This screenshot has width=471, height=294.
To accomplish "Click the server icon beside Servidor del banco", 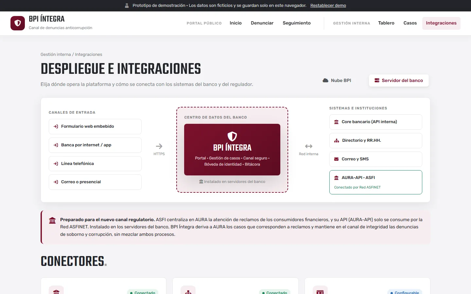I will coord(377,80).
